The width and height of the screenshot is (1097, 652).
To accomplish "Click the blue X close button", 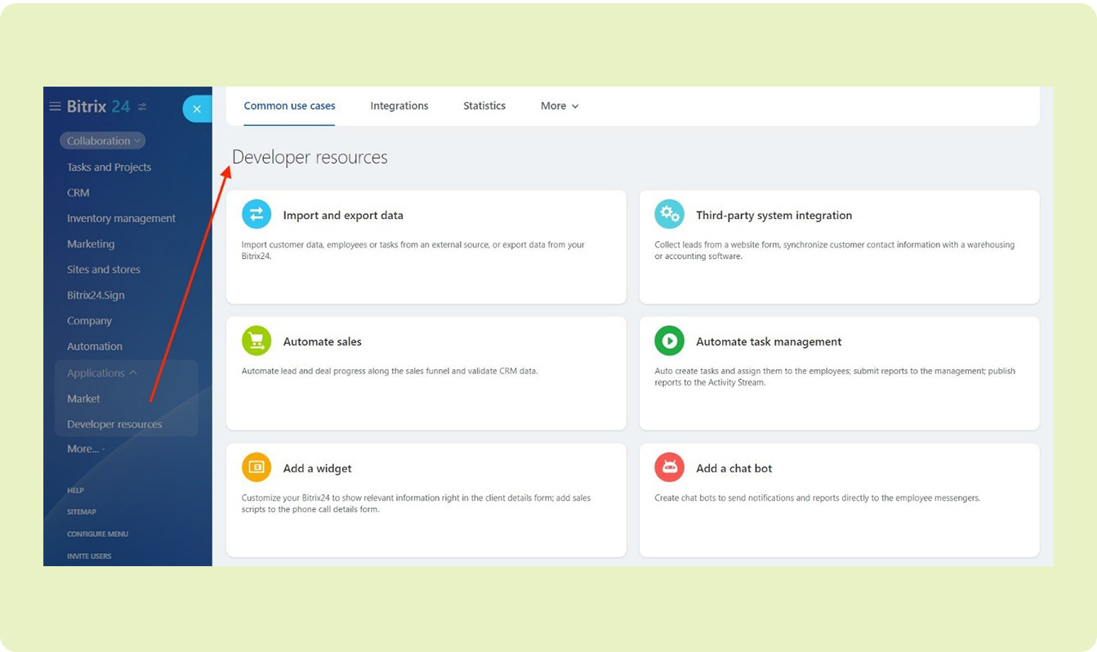I will [196, 109].
